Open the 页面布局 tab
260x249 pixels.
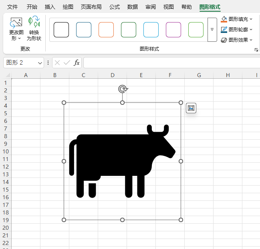coord(91,7)
